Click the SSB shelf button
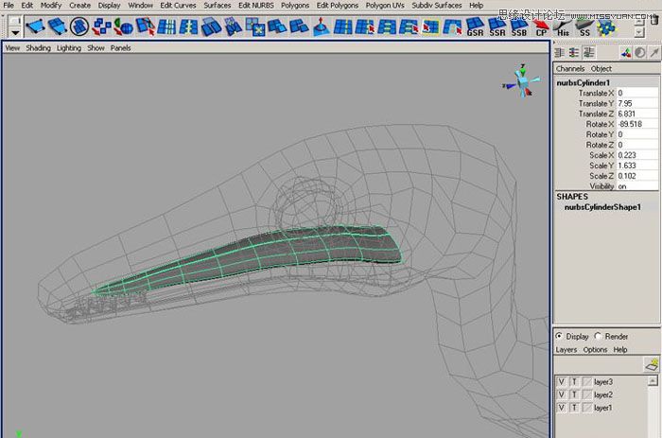 tap(519, 26)
